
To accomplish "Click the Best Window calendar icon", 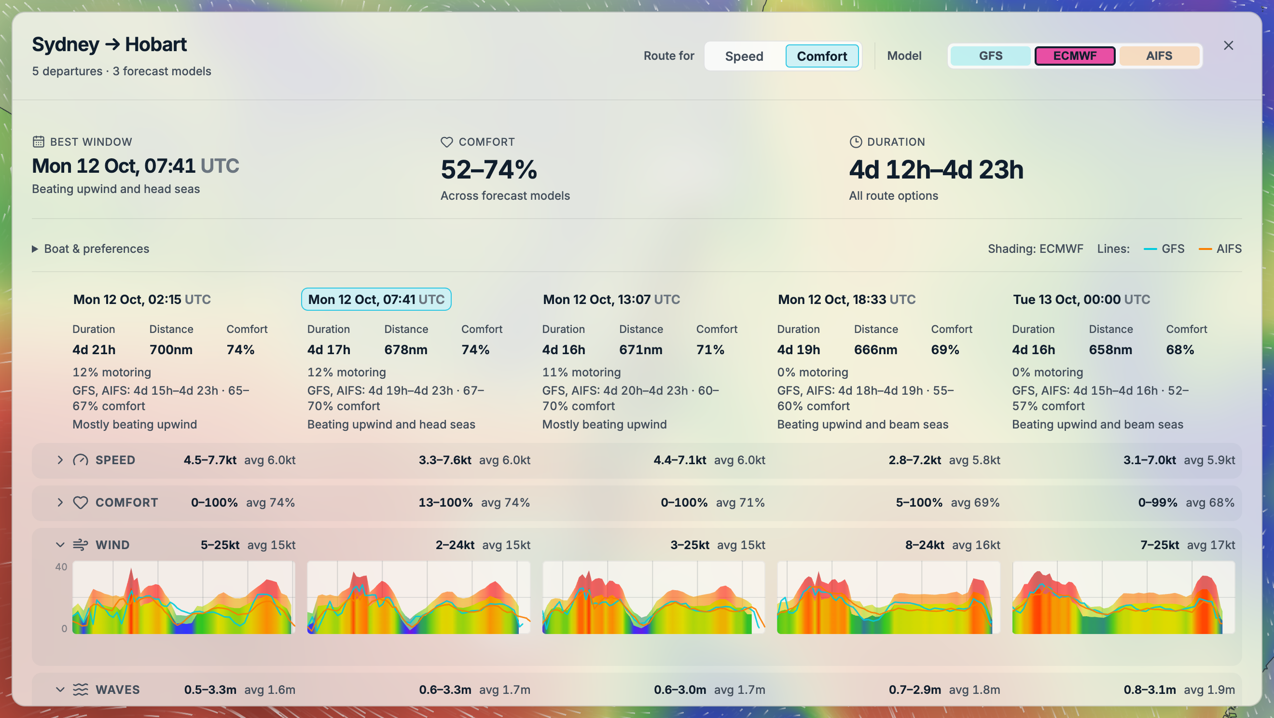I will click(x=39, y=142).
